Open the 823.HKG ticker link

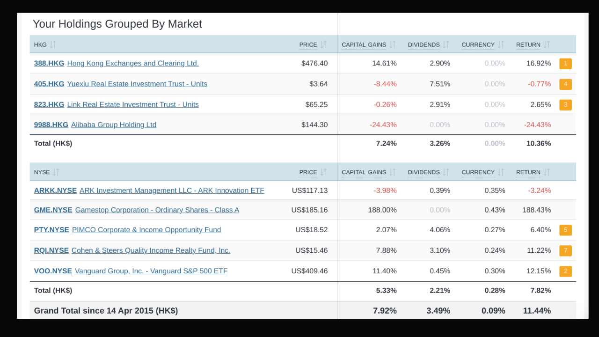coord(49,104)
